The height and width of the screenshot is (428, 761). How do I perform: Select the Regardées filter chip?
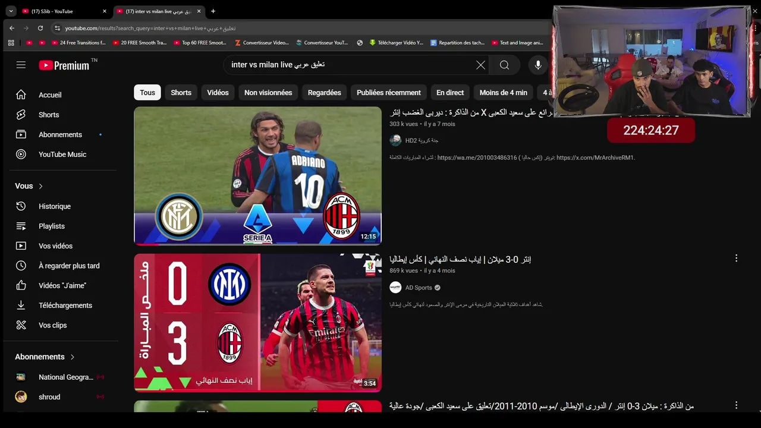point(325,92)
